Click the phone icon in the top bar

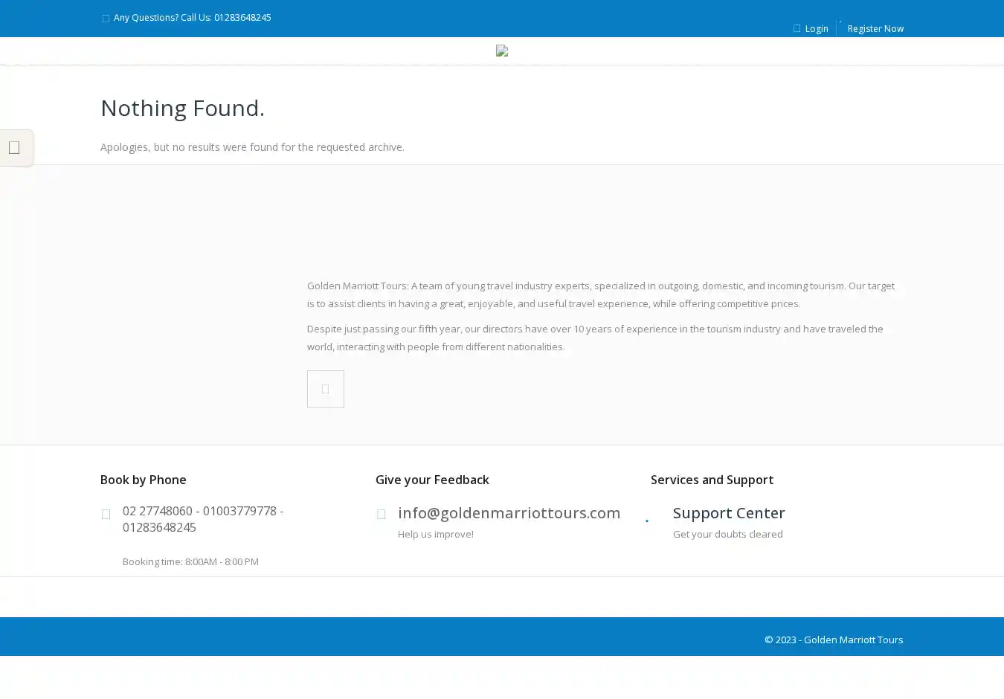(106, 19)
